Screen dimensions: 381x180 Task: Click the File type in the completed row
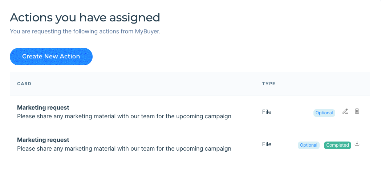(x=267, y=144)
